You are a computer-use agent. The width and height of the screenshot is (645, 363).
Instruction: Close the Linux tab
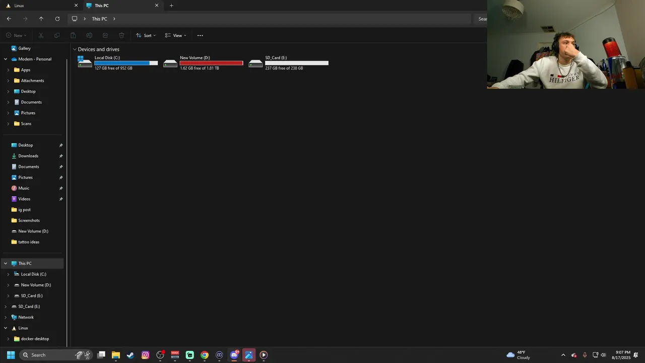click(x=76, y=6)
